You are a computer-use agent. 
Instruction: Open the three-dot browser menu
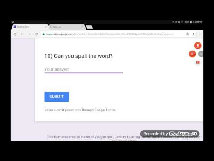click(x=200, y=34)
